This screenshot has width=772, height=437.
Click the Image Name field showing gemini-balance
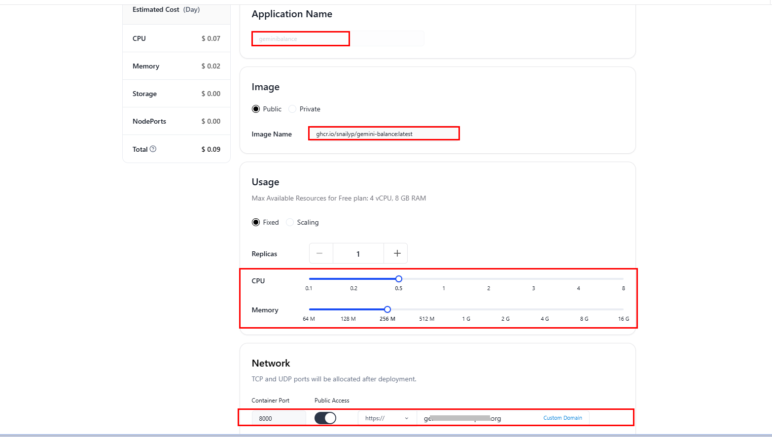point(384,133)
